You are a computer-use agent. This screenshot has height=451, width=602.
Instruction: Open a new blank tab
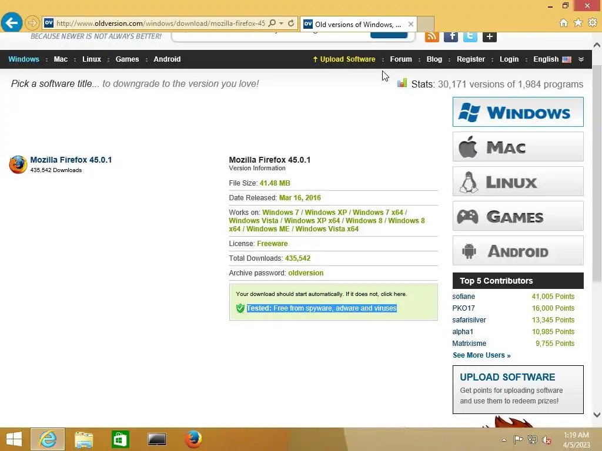click(426, 24)
